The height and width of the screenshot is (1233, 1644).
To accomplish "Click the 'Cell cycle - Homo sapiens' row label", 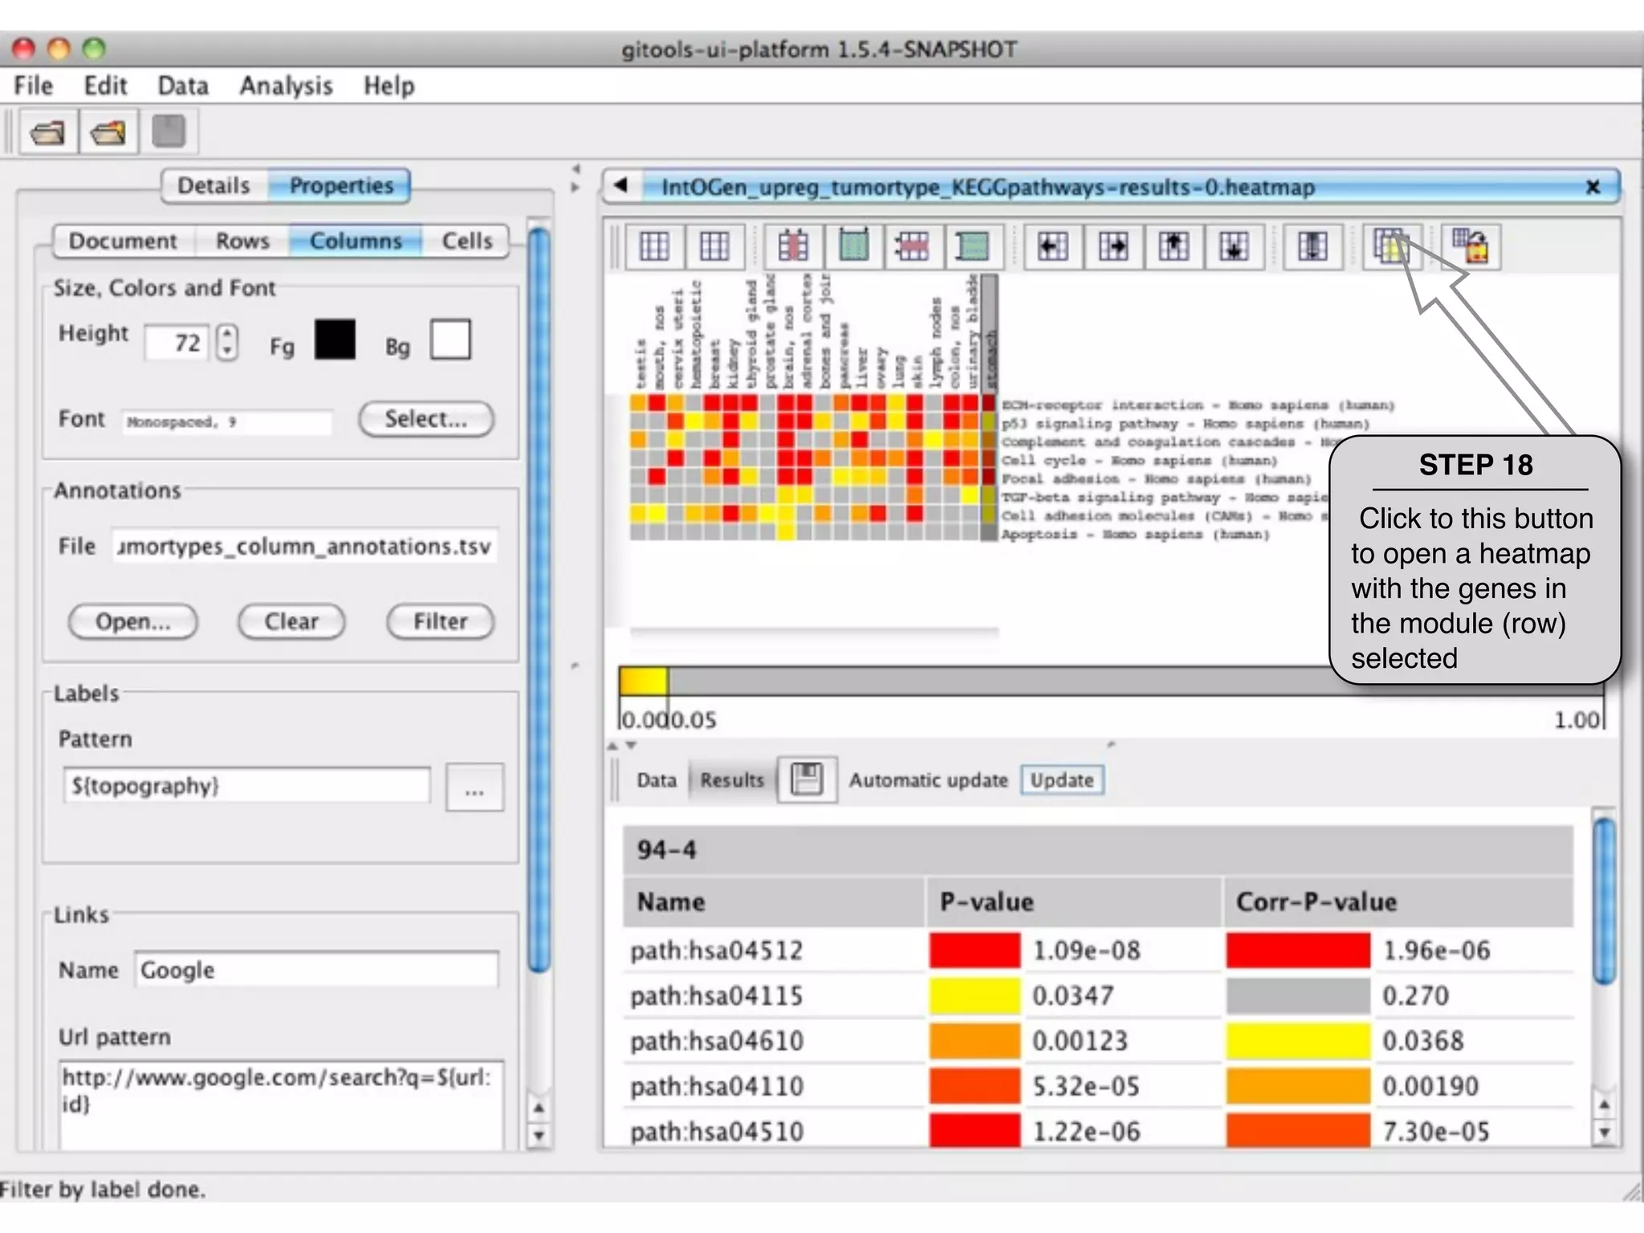I will pos(1138,461).
